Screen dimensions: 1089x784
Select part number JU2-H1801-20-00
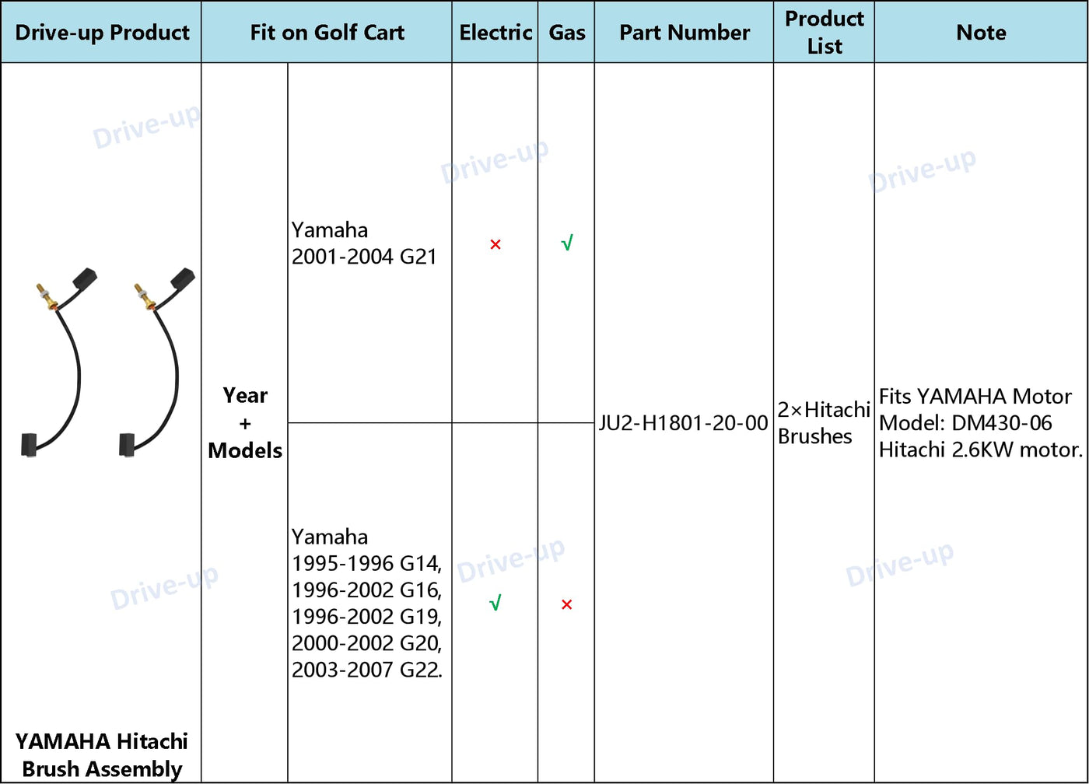coord(684,423)
